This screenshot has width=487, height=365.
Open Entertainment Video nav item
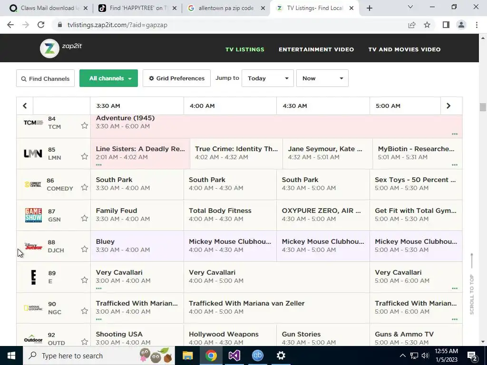(x=316, y=49)
